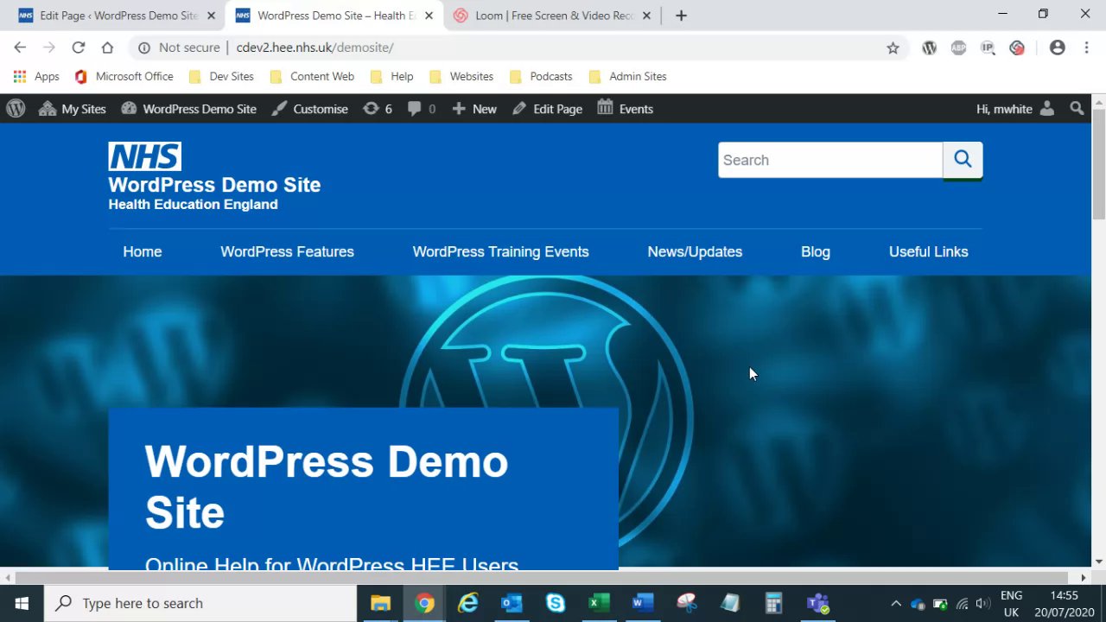Open Microsoft Teams from the taskbar
This screenshot has width=1106, height=622.
pos(817,603)
